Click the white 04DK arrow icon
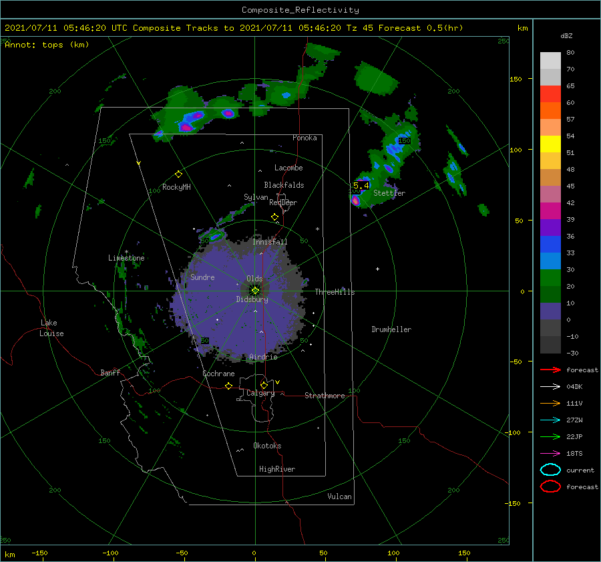This screenshot has height=562, width=601. 550,387
